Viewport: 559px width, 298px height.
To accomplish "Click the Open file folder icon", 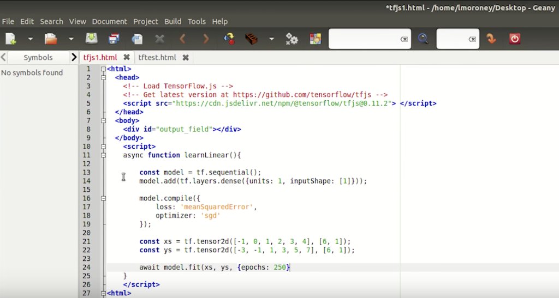I will pyautogui.click(x=51, y=38).
